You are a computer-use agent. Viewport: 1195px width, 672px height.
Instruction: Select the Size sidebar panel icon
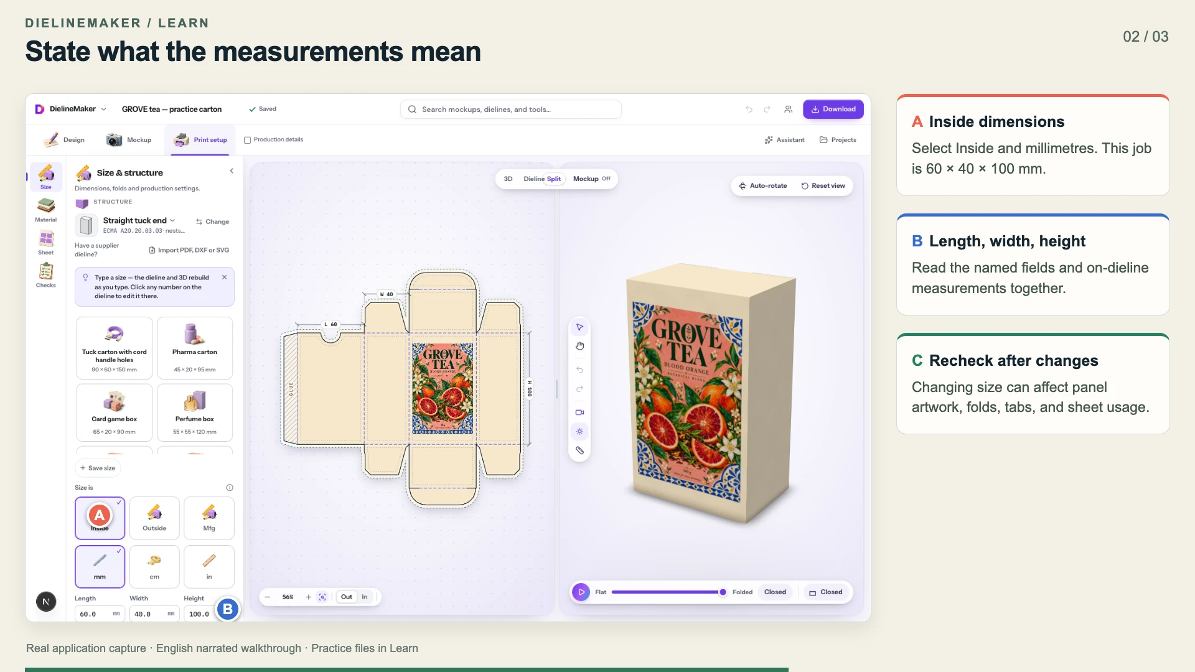45,177
